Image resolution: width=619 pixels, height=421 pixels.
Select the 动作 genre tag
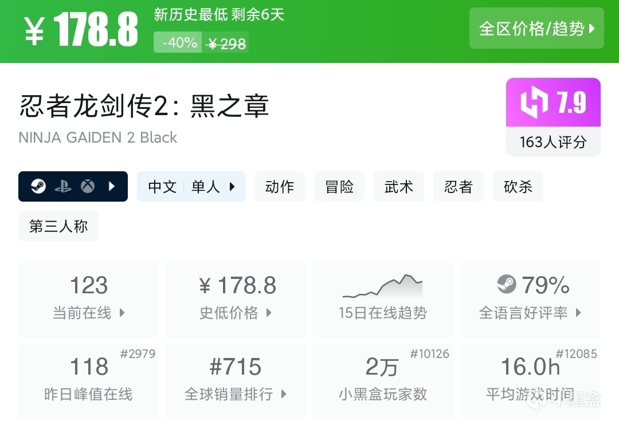click(x=280, y=187)
